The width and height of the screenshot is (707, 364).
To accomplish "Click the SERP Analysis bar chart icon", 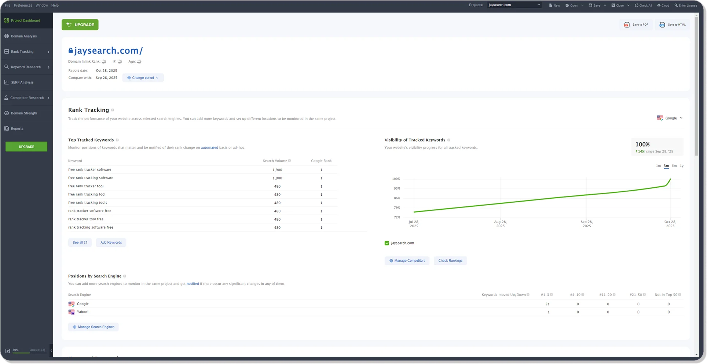I will pyautogui.click(x=7, y=82).
